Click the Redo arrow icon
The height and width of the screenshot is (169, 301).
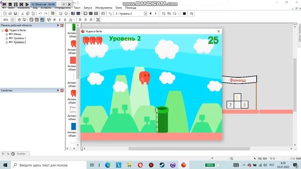coord(46,14)
